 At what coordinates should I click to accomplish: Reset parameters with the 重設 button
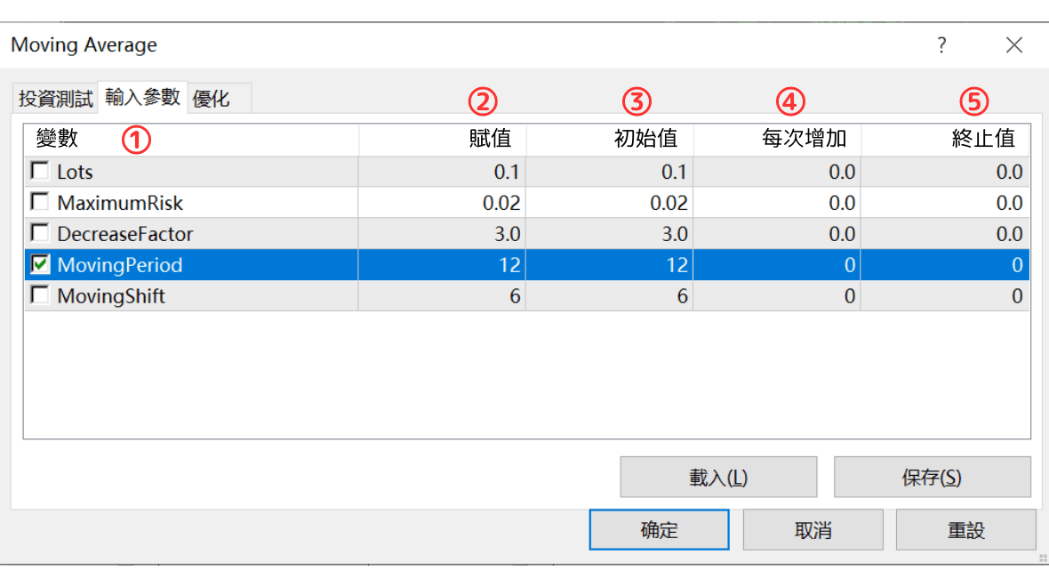[x=965, y=529]
